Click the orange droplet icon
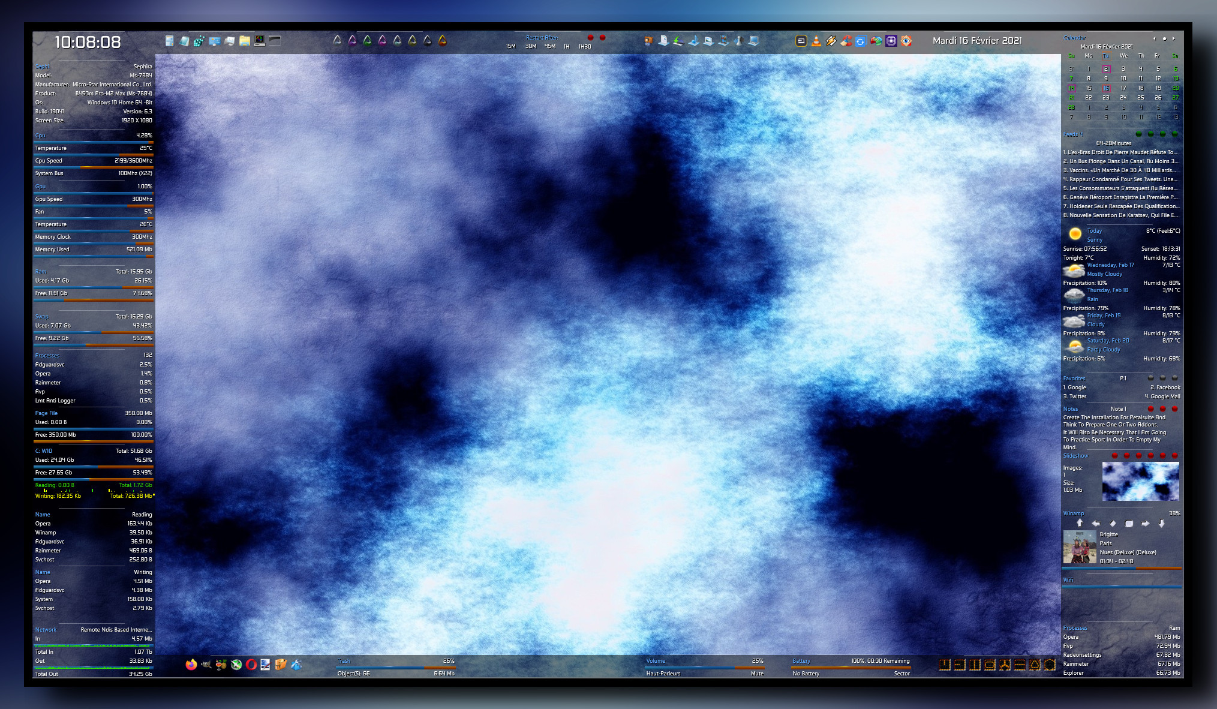Viewport: 1217px width, 709px height. coord(443,41)
